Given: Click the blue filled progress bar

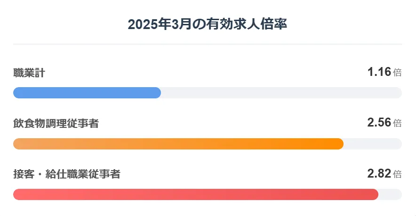Looking at the screenshot, I should [x=87, y=93].
